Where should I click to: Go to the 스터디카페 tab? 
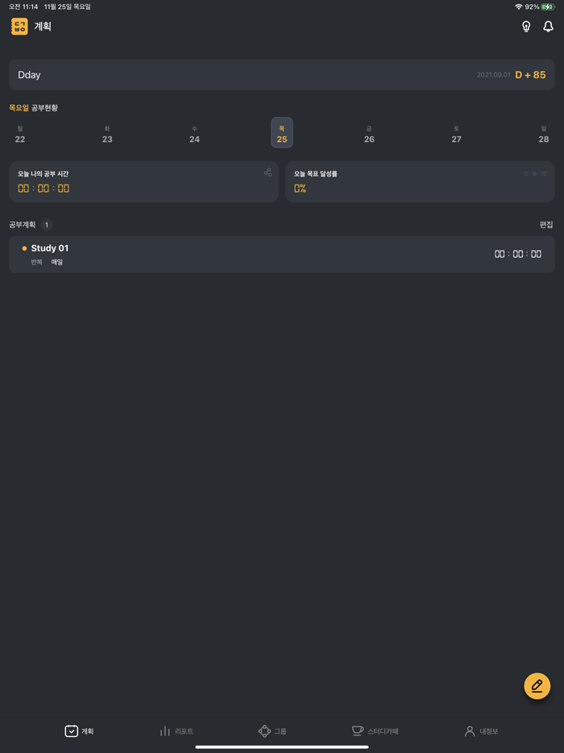pyautogui.click(x=375, y=731)
